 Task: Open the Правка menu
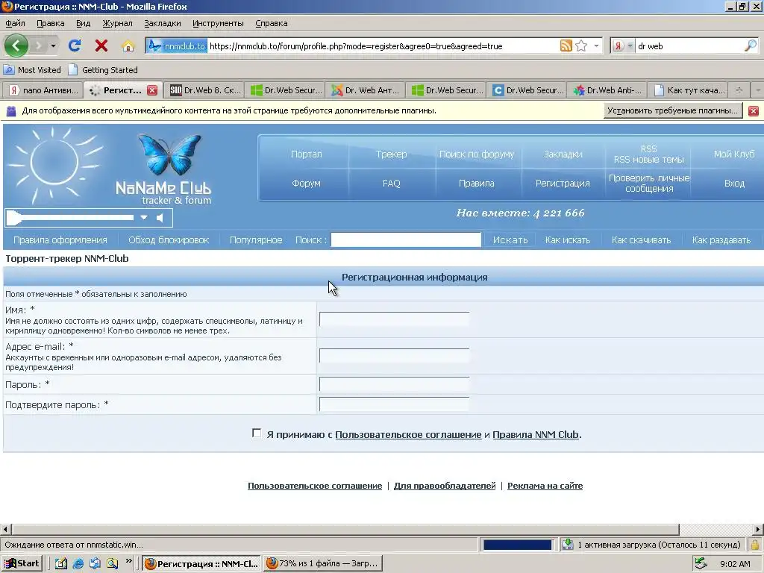[50, 23]
